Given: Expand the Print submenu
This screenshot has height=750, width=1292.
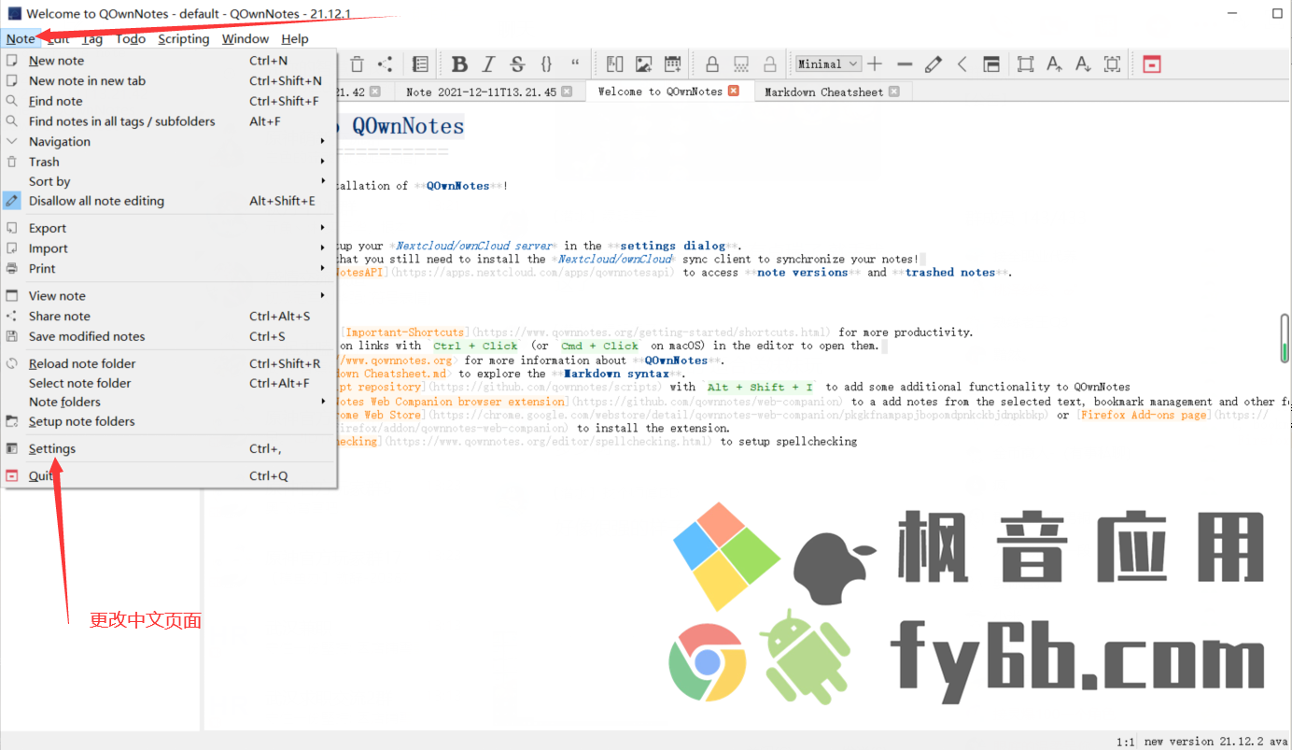Looking at the screenshot, I should tap(169, 268).
